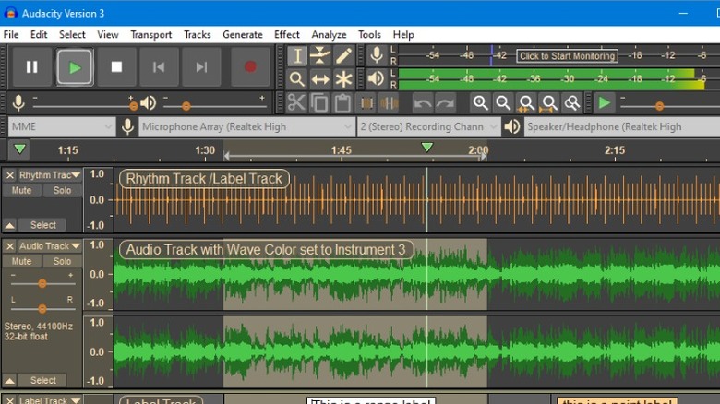Click Select button on Rhythm Track panel
The width and height of the screenshot is (720, 404).
click(x=43, y=225)
